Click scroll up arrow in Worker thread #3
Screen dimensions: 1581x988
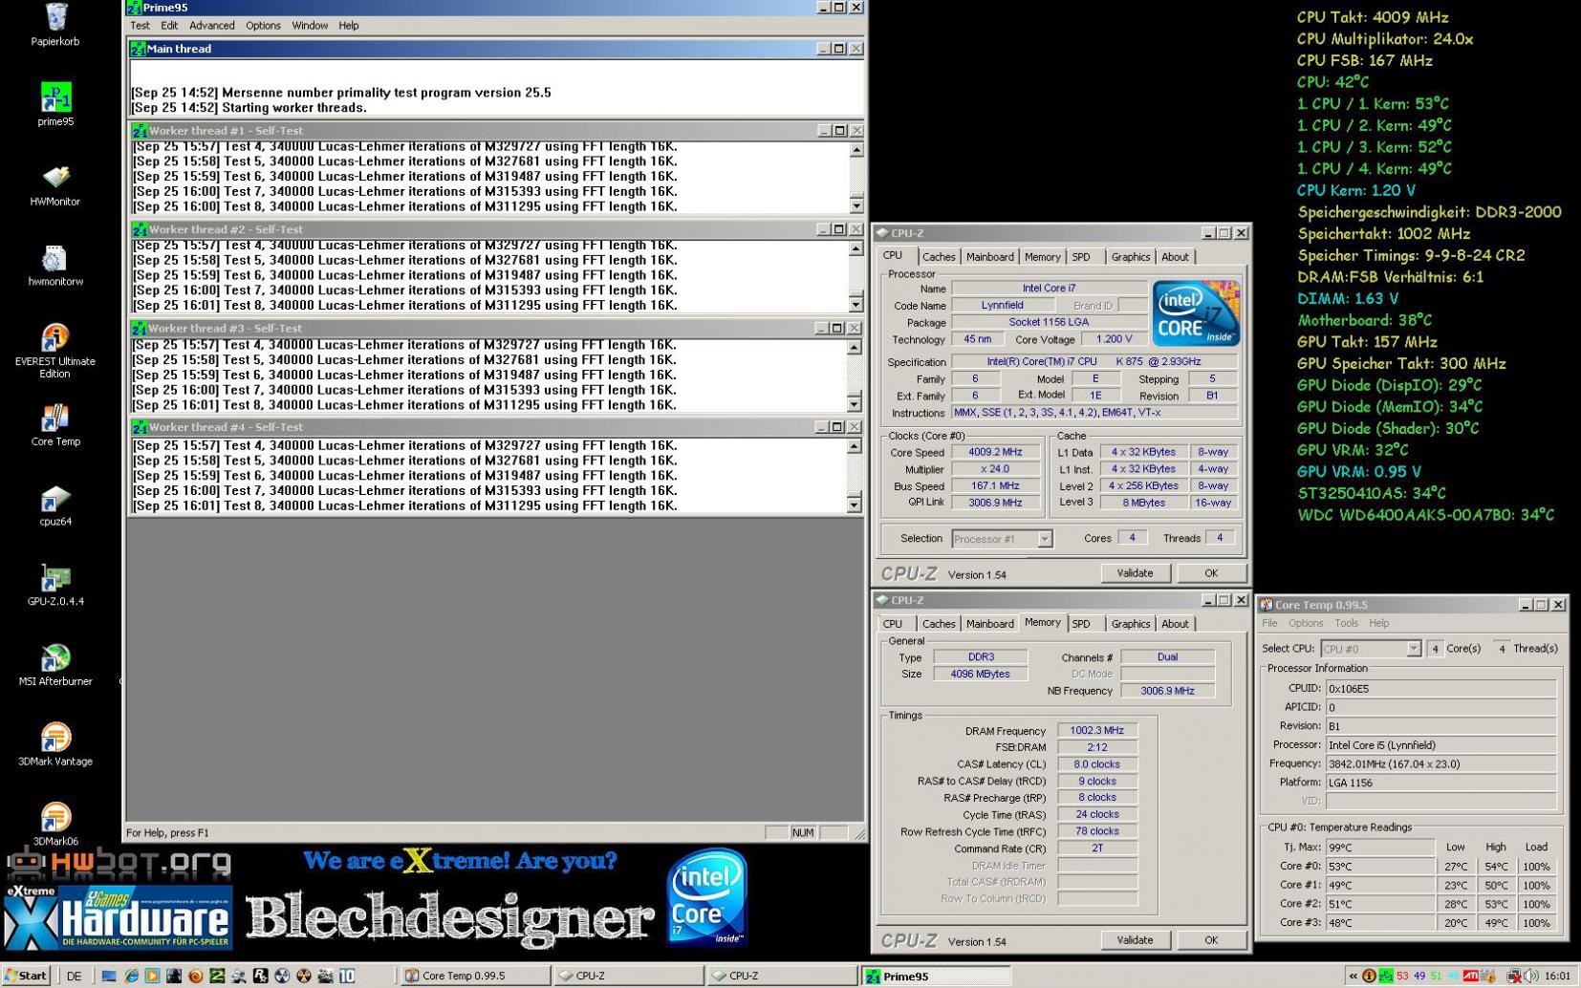tap(855, 348)
